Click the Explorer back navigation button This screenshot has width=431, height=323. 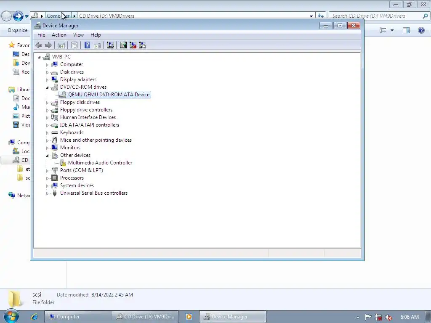6,16
